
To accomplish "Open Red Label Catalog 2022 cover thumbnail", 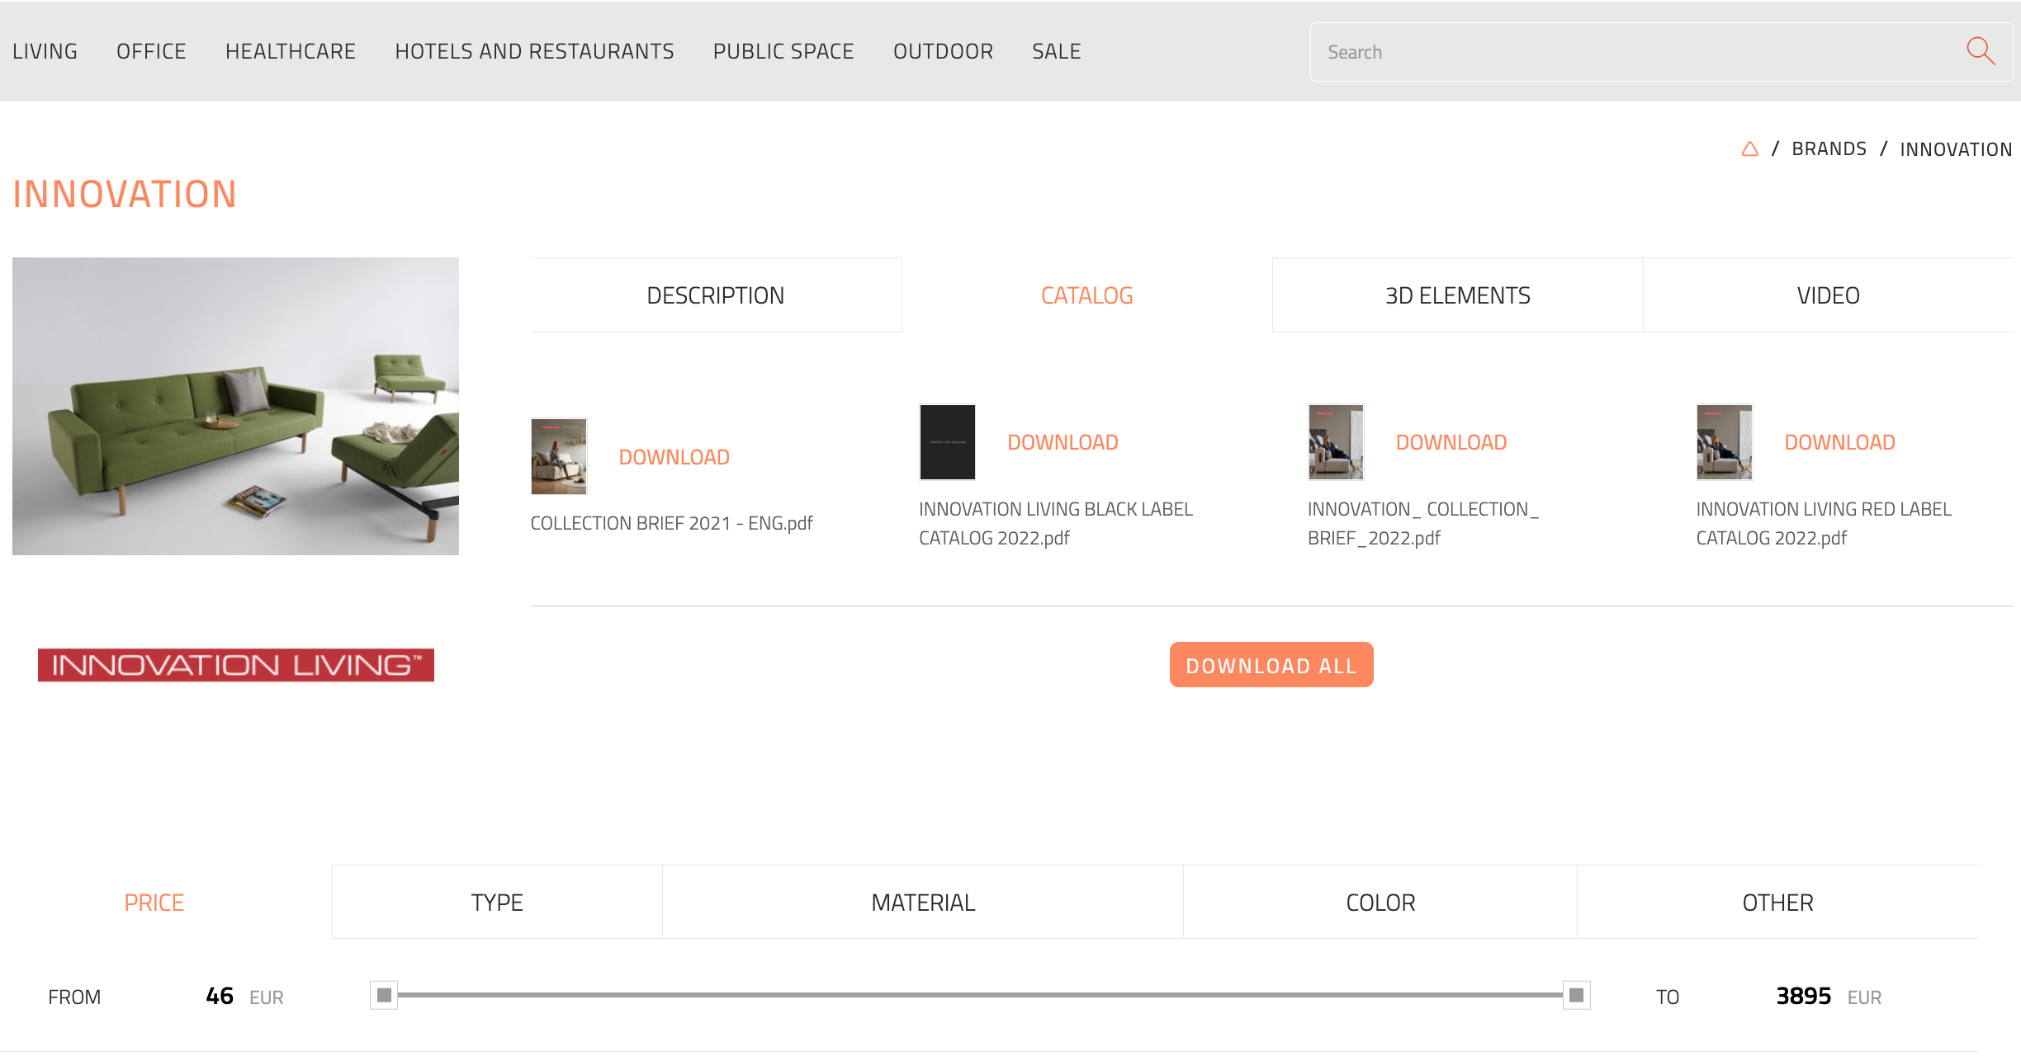I will pyautogui.click(x=1724, y=442).
